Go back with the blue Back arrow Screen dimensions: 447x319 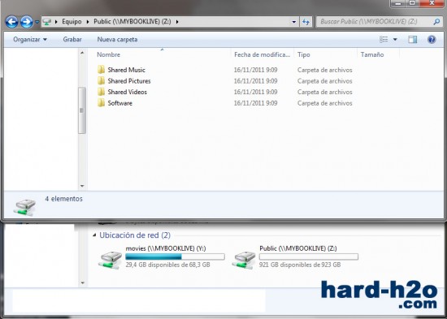(x=11, y=22)
